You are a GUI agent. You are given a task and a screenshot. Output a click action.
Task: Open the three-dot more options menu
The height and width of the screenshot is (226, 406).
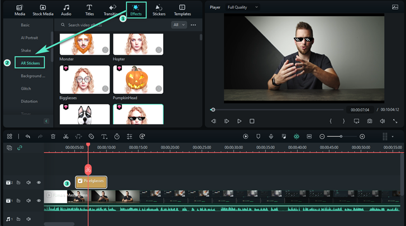point(193,25)
